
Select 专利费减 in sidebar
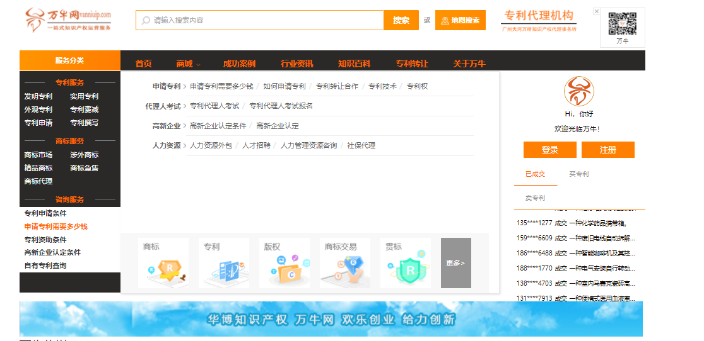(84, 109)
